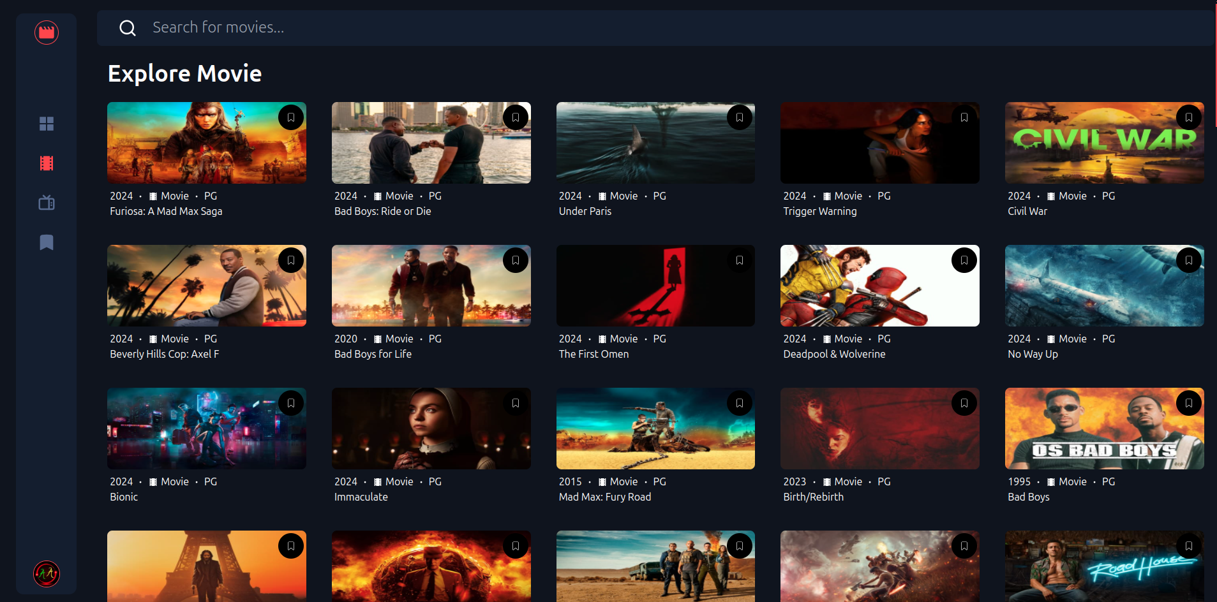Bookmark Bad Boys for Life
This screenshot has width=1217, height=602.
tap(516, 260)
